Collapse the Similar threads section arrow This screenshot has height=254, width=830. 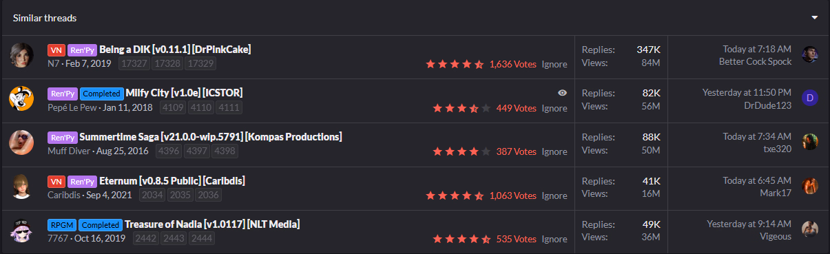[814, 17]
